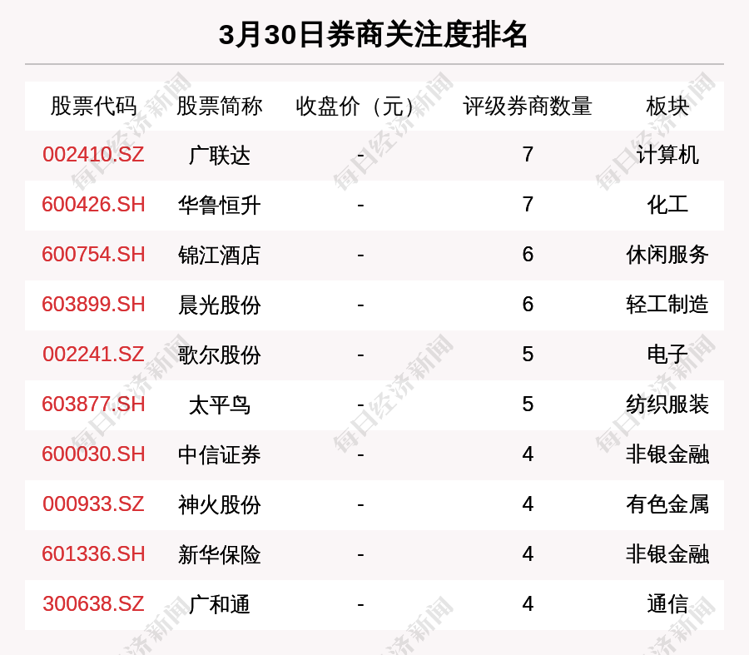Click the 化工 sector cell

667,205
